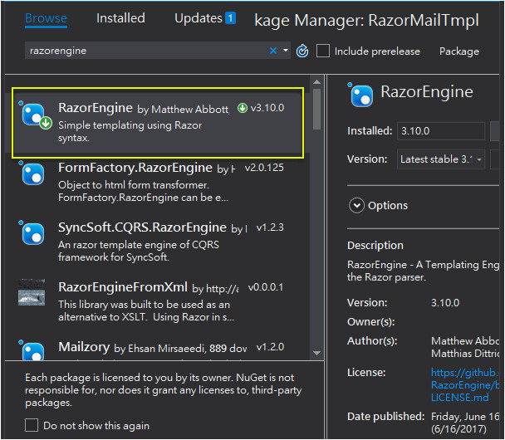Open the Version Latest stable dropdown
Image resolution: width=505 pixels, height=440 pixels.
[441, 159]
